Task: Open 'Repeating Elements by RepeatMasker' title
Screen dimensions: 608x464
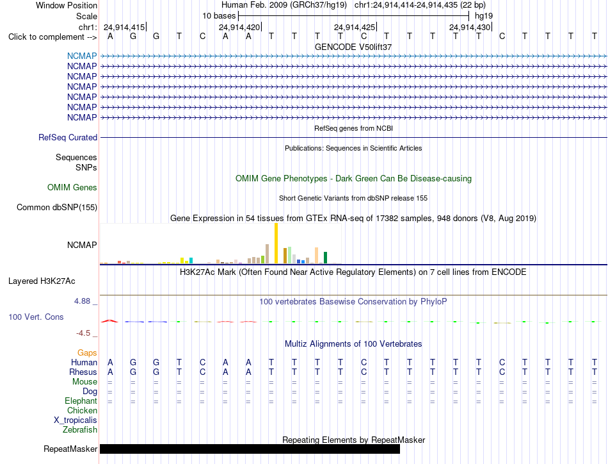Action: 353,440
